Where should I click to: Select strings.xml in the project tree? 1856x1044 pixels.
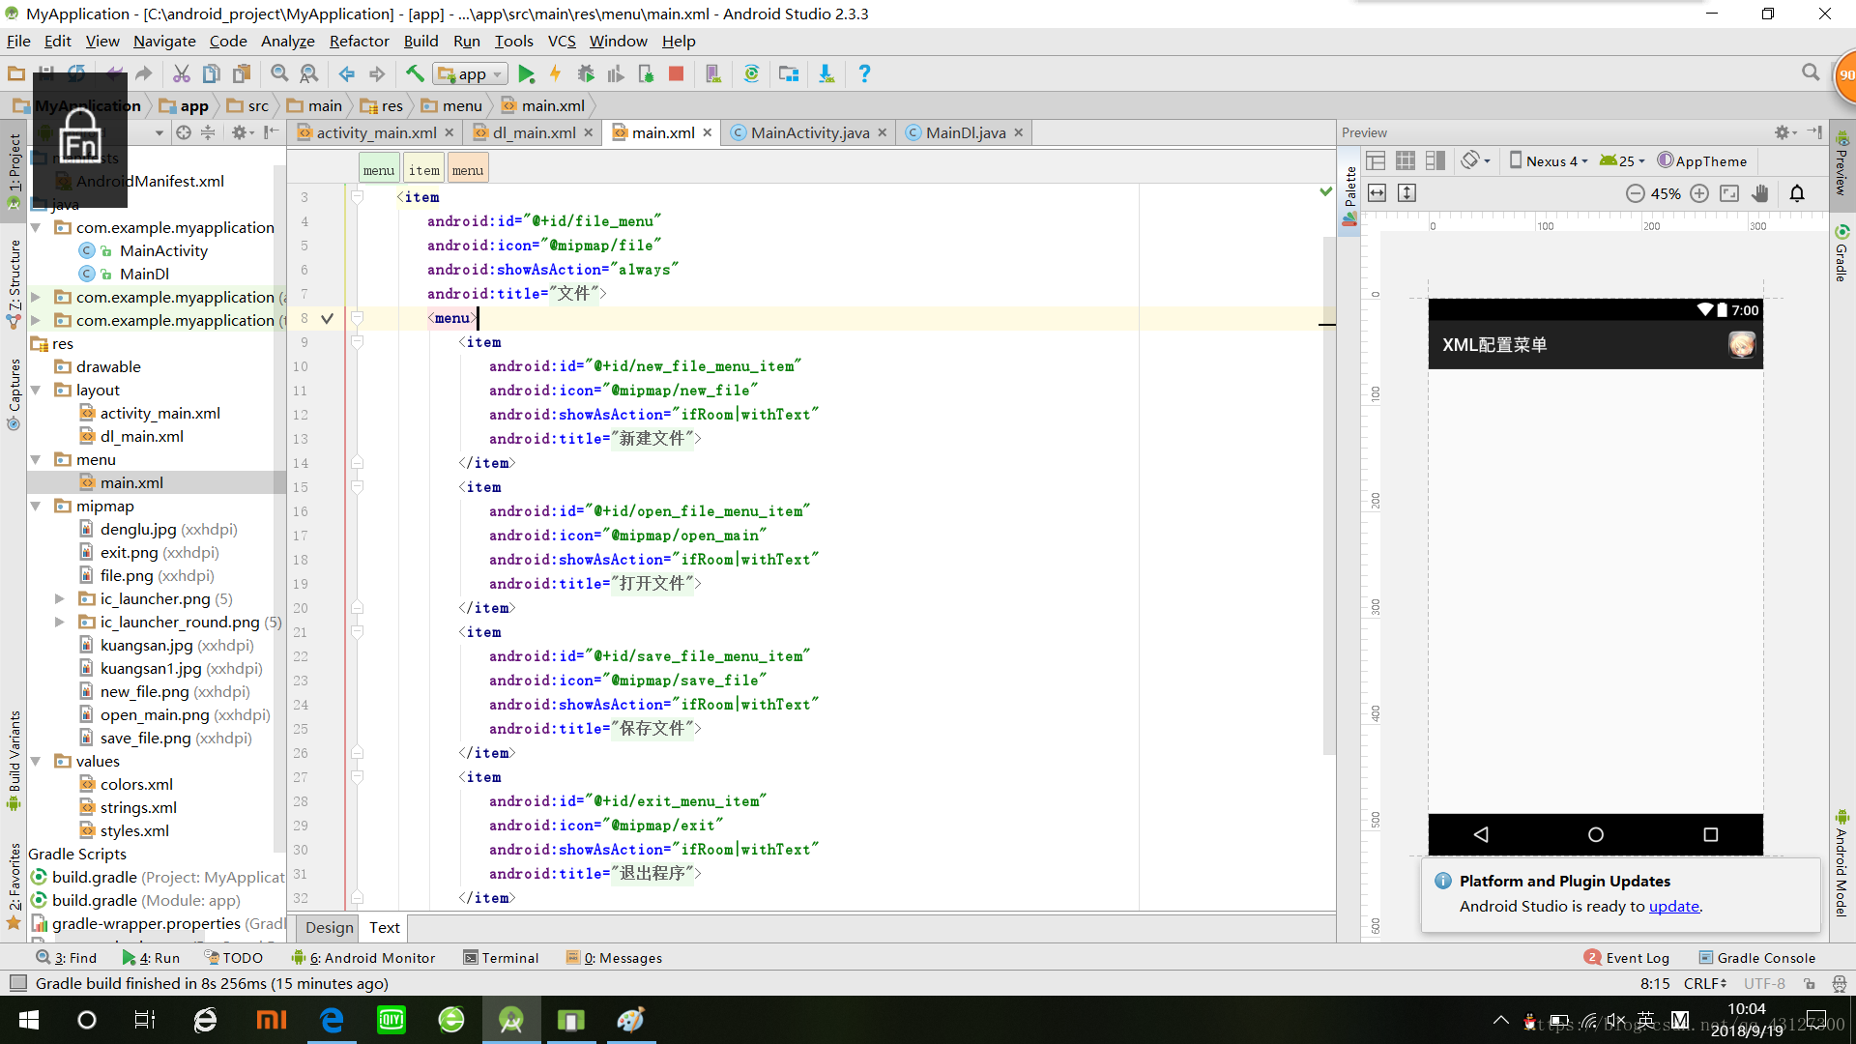138,807
